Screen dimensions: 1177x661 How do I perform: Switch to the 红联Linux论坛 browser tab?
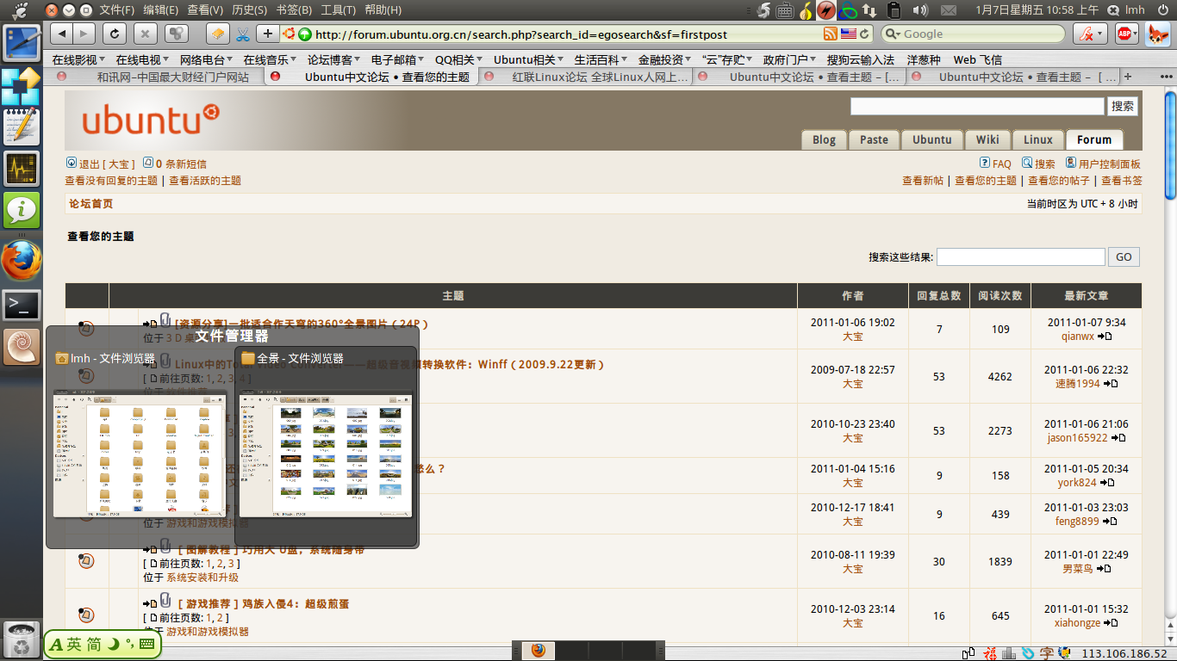586,77
